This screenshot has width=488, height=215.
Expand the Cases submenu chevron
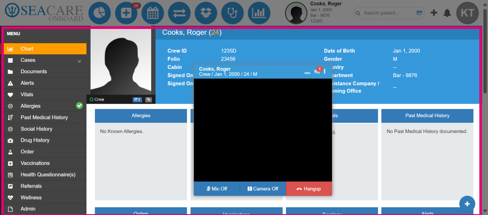coord(80,61)
